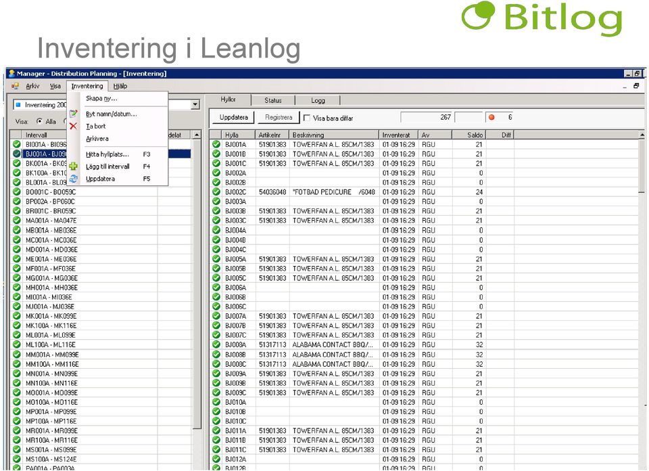This screenshot has width=649, height=471.
Task: Click the green check icon for shelf BJ003A
Action: 216,201
